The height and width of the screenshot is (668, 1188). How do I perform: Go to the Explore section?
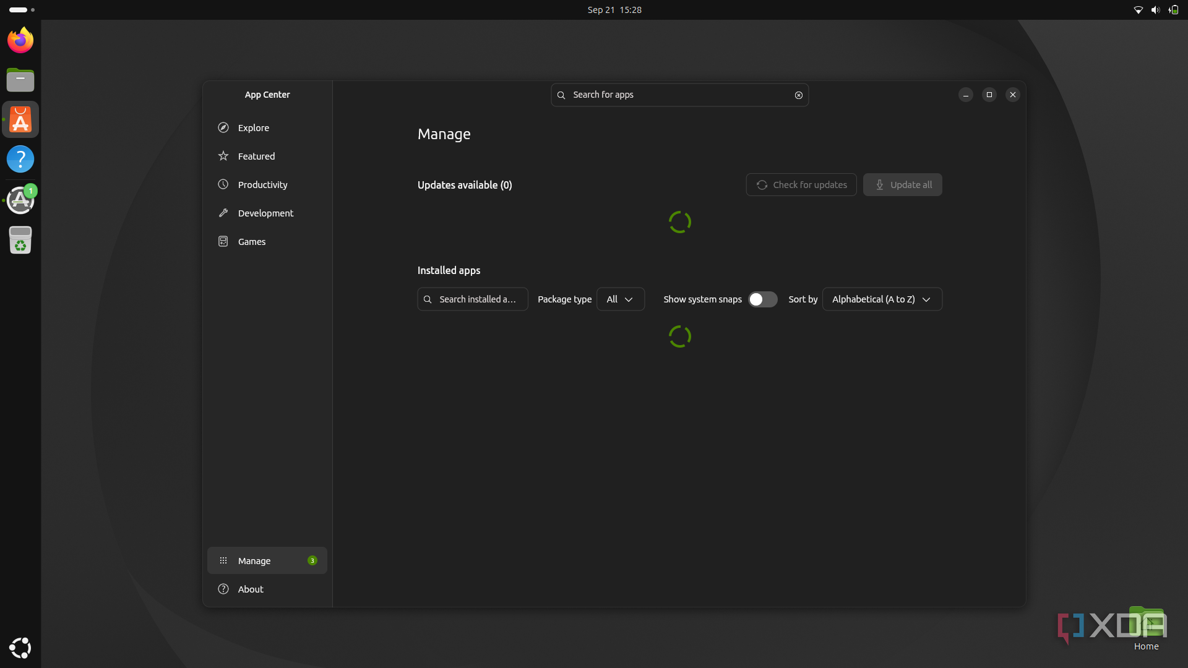tap(267, 127)
